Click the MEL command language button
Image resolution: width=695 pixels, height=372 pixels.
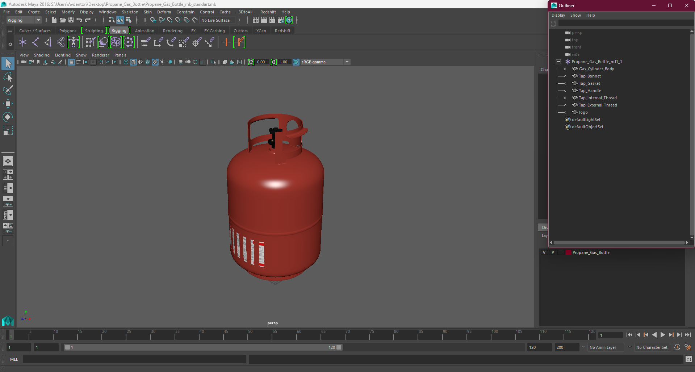pos(14,359)
